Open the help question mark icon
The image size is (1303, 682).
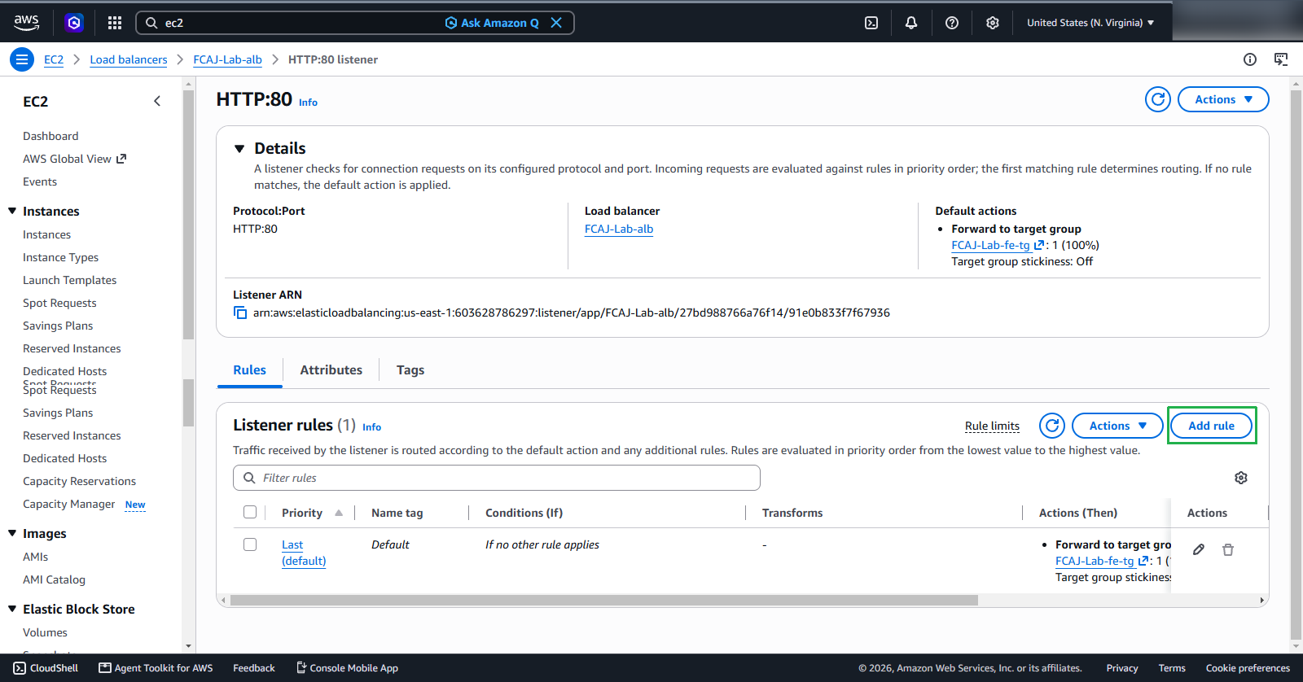(952, 23)
